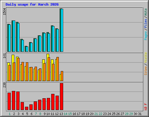Click day 13 on the x-axis
The width and height of the screenshot is (149, 117).
tap(61, 114)
